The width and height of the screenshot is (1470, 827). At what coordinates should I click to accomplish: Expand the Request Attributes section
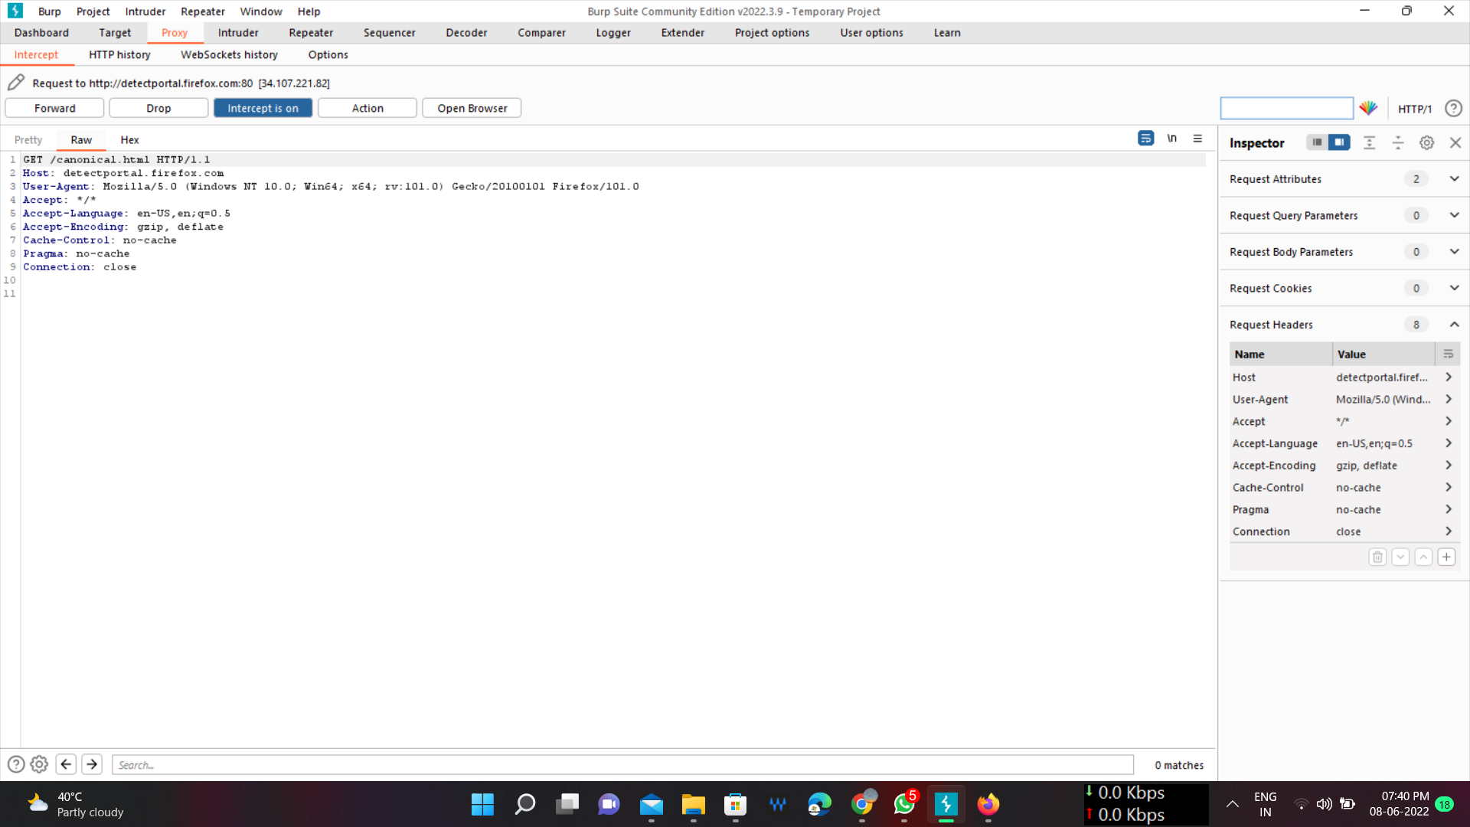[1454, 179]
